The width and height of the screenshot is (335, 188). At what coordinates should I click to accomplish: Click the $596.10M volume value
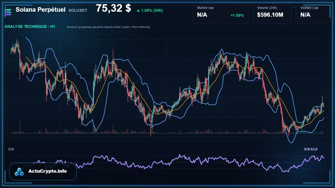pos(270,15)
